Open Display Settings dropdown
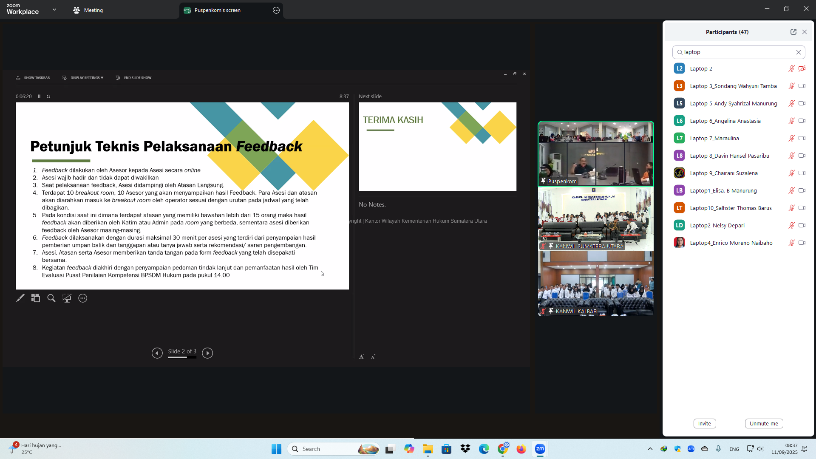 (x=83, y=78)
